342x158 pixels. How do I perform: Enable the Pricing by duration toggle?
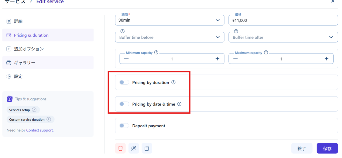pos(124,82)
